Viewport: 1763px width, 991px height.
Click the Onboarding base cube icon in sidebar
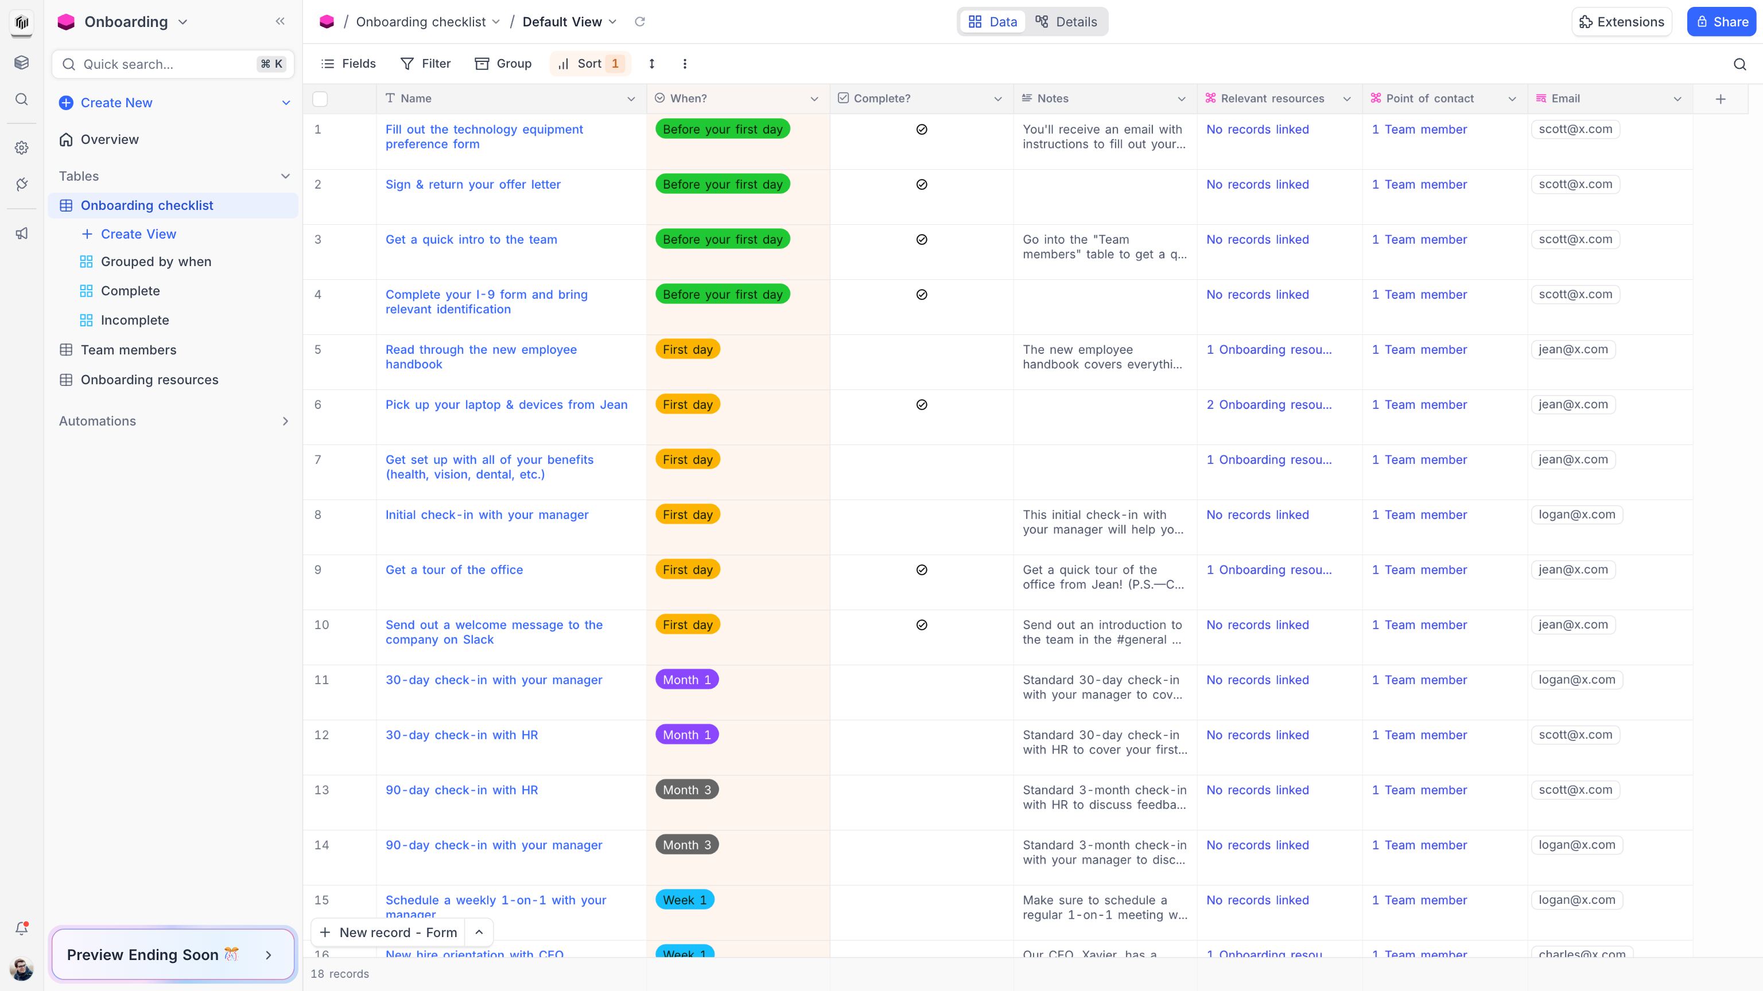pyautogui.click(x=67, y=22)
